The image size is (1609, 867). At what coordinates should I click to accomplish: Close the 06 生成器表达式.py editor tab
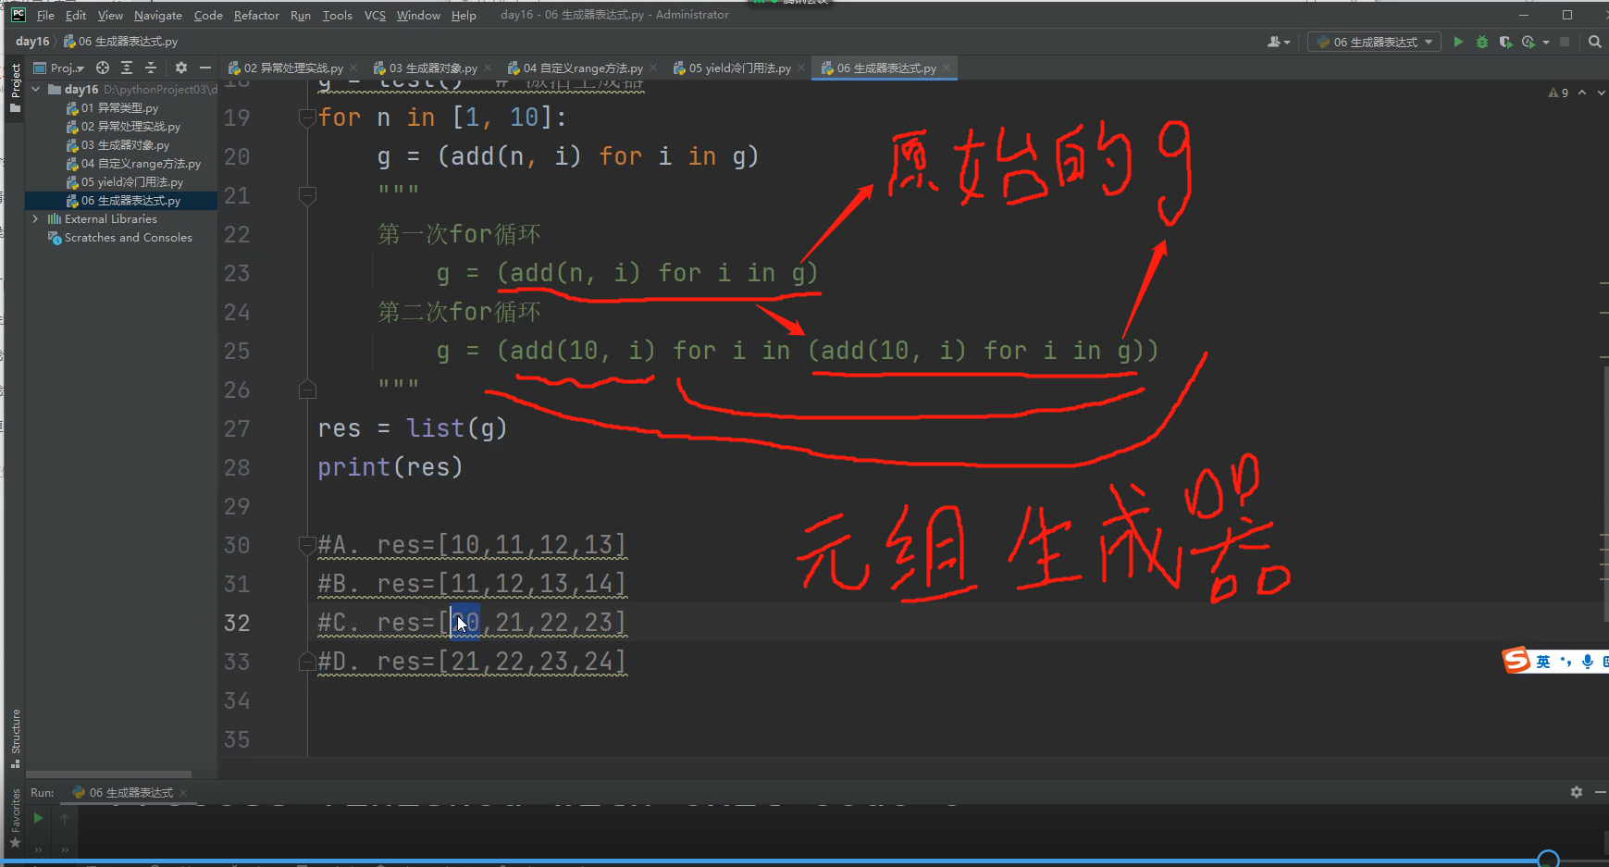point(947,68)
